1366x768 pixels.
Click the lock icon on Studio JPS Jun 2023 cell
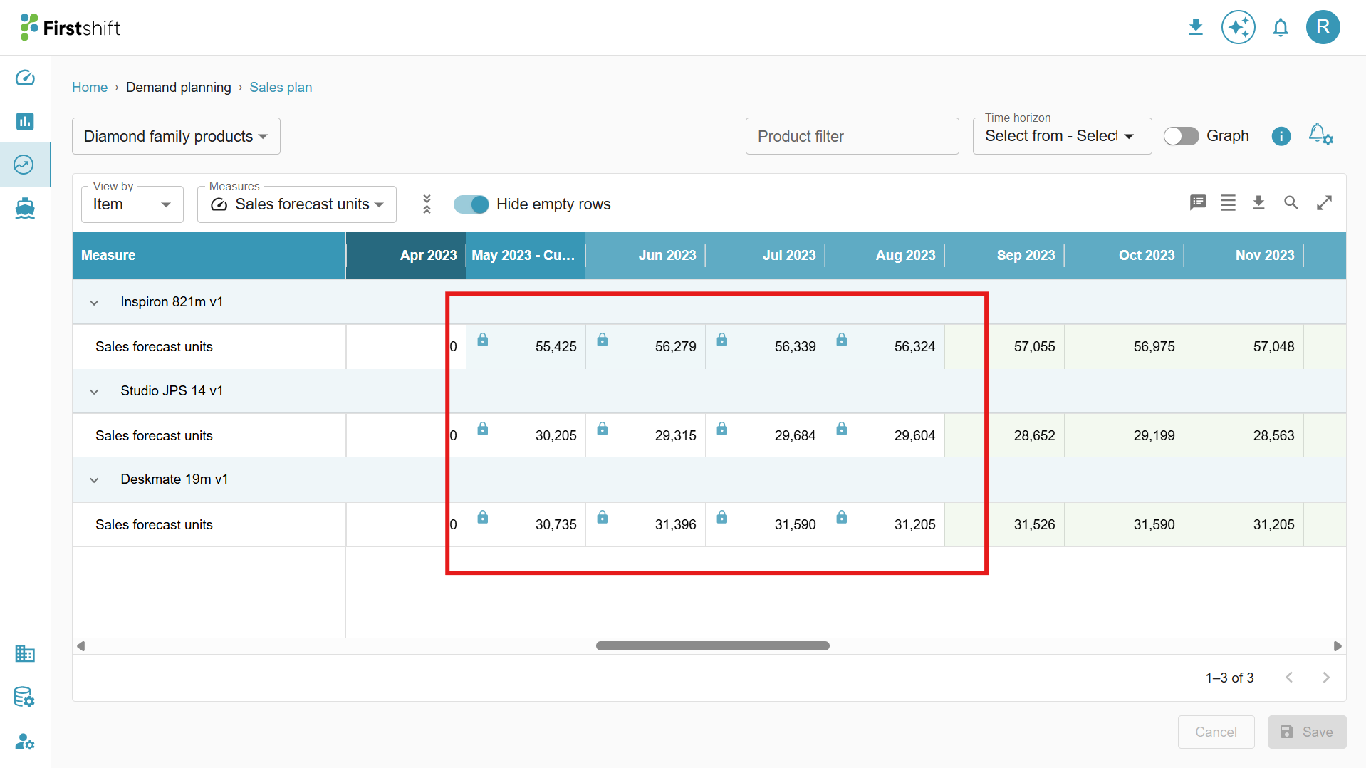coord(603,429)
